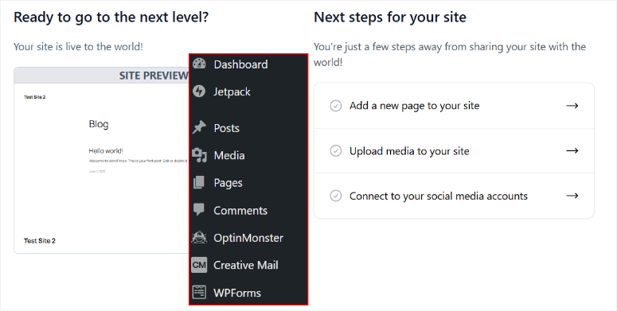The width and height of the screenshot is (617, 311).
Task: Open the OptinMonster menu label
Action: point(248,238)
